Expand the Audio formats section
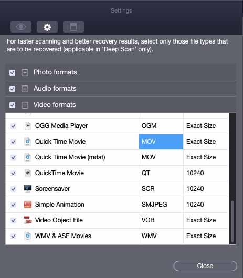The height and width of the screenshot is (278, 243). (x=25, y=89)
